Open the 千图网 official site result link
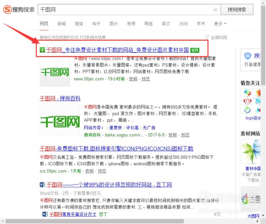This screenshot has height=224, width=266. coord(117,50)
